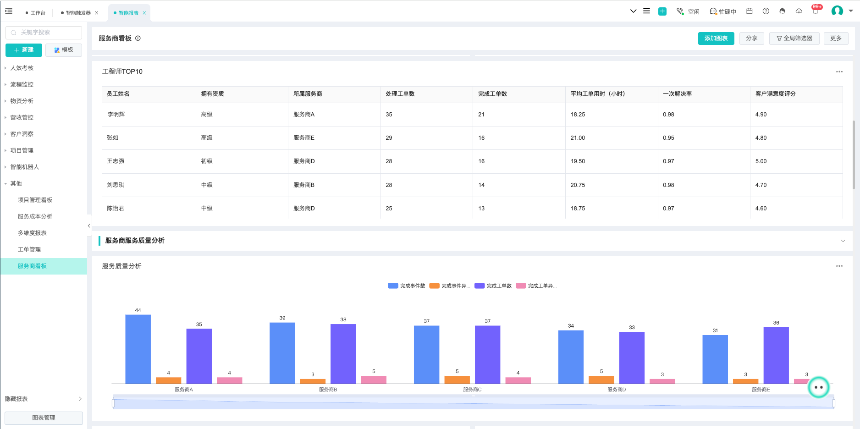Open 服务成本分析 report
The image size is (860, 429).
pos(35,216)
